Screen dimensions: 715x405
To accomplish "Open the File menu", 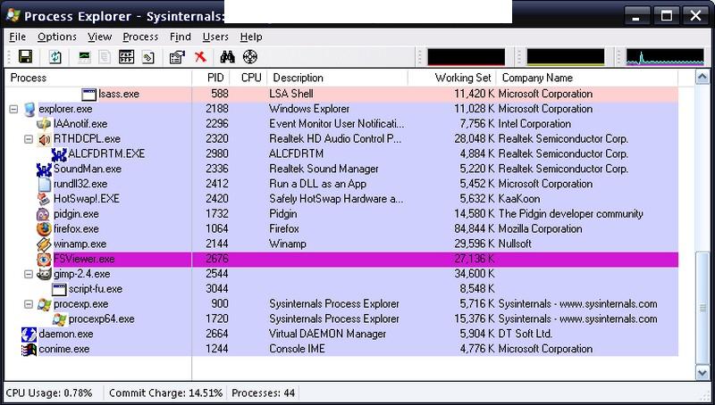I will [17, 37].
